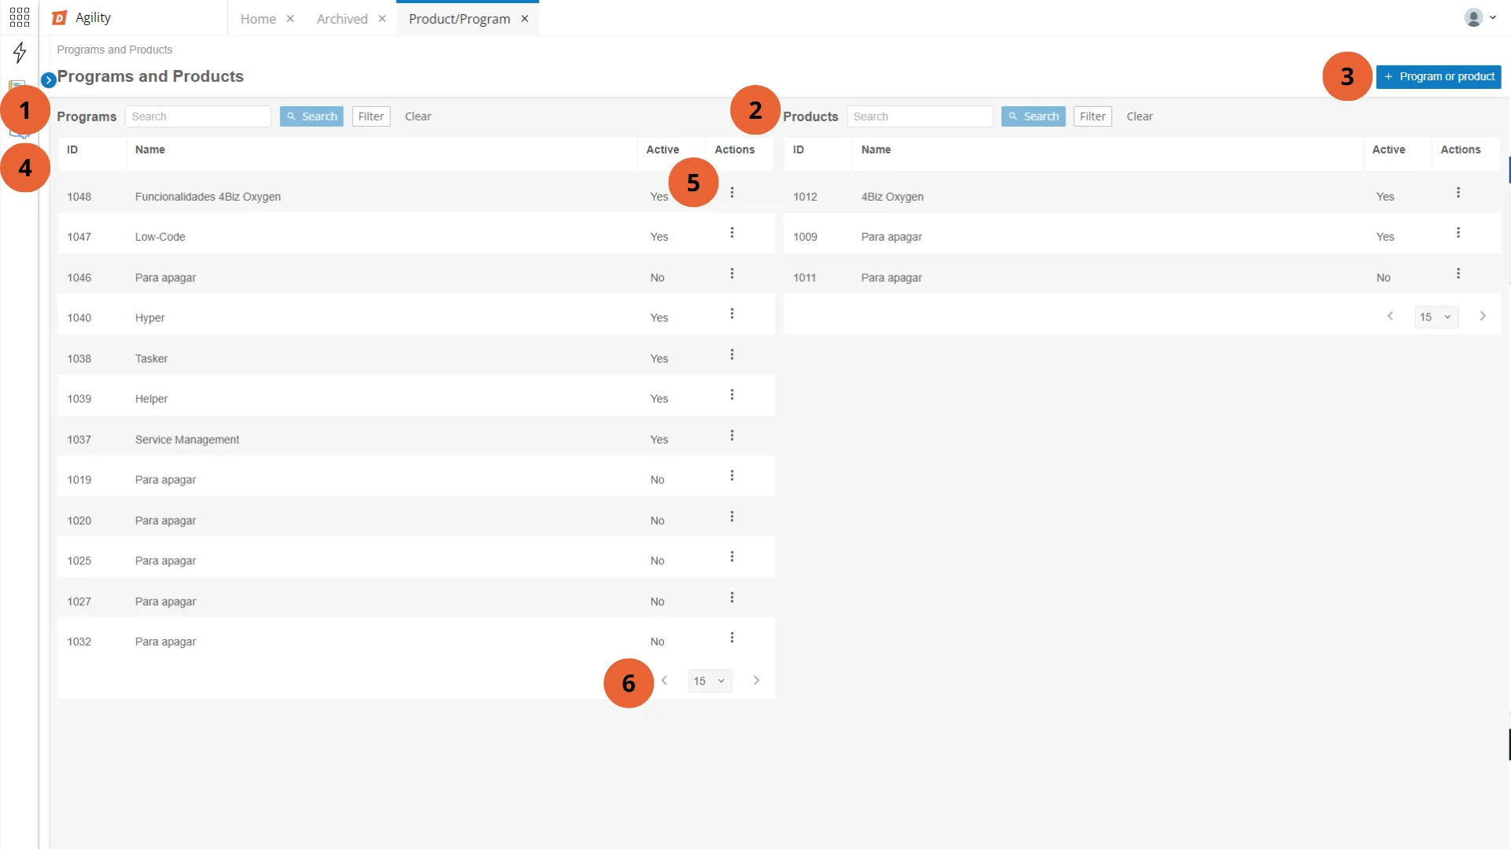
Task: Open actions menu for program 1046
Action: [x=732, y=274]
